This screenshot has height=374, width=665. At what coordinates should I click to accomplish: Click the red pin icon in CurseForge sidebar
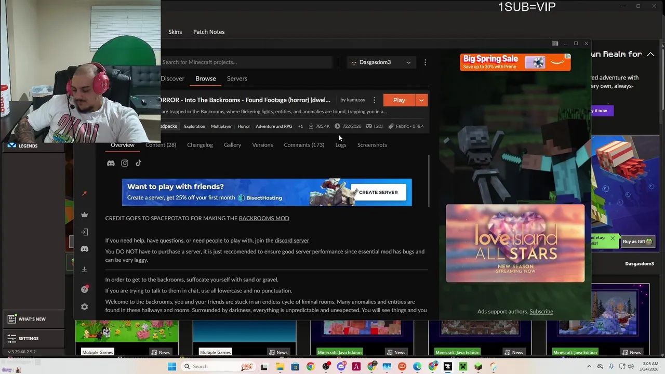tap(85, 194)
